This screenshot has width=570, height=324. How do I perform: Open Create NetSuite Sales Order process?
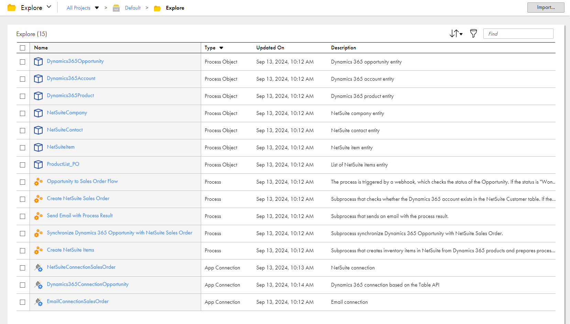[x=78, y=198]
